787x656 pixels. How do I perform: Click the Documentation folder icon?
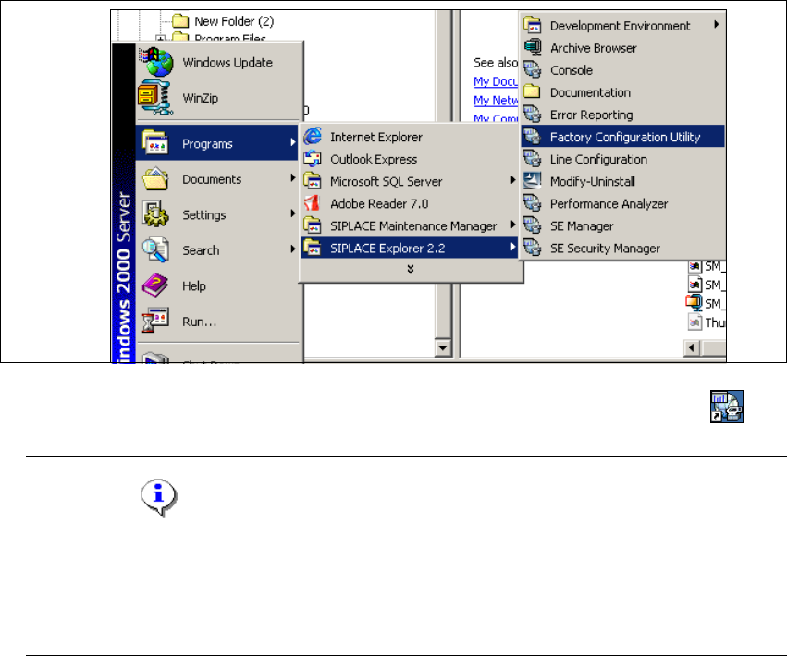tap(532, 91)
